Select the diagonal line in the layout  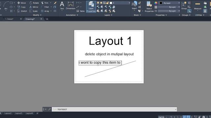pyautogui.click(x=110, y=69)
